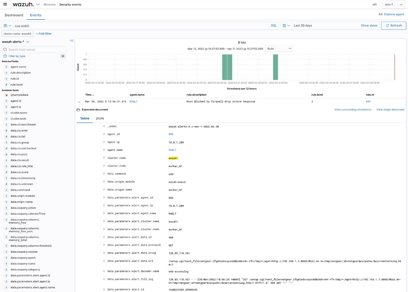Sort by the Time column header

click(x=89, y=95)
